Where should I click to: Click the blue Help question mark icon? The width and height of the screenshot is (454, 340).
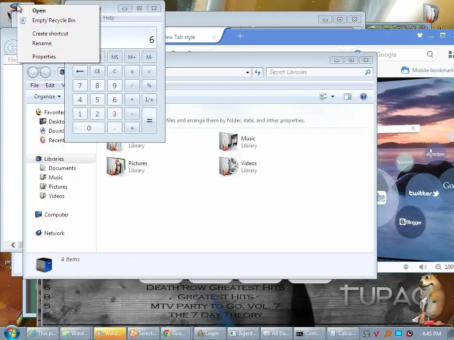click(364, 97)
